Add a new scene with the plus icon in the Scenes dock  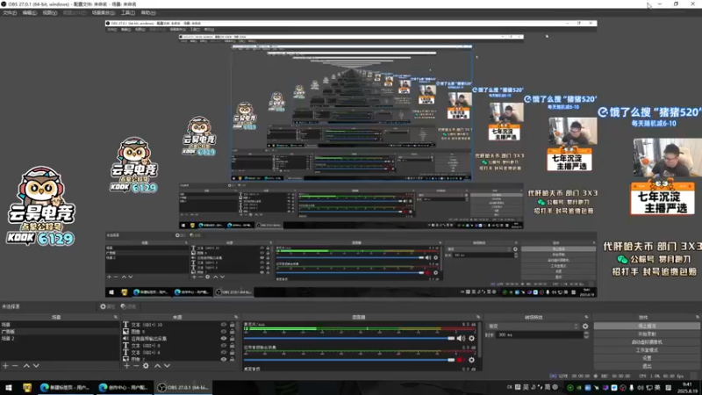(x=5, y=366)
